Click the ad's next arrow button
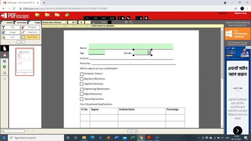The height and width of the screenshot is (141, 251). (238, 130)
